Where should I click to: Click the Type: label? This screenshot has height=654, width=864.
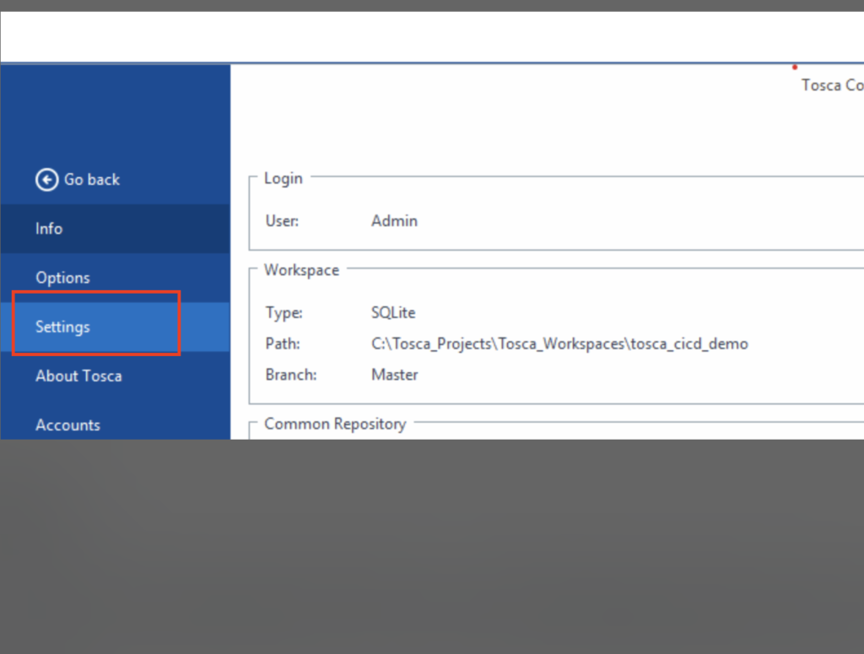(284, 312)
